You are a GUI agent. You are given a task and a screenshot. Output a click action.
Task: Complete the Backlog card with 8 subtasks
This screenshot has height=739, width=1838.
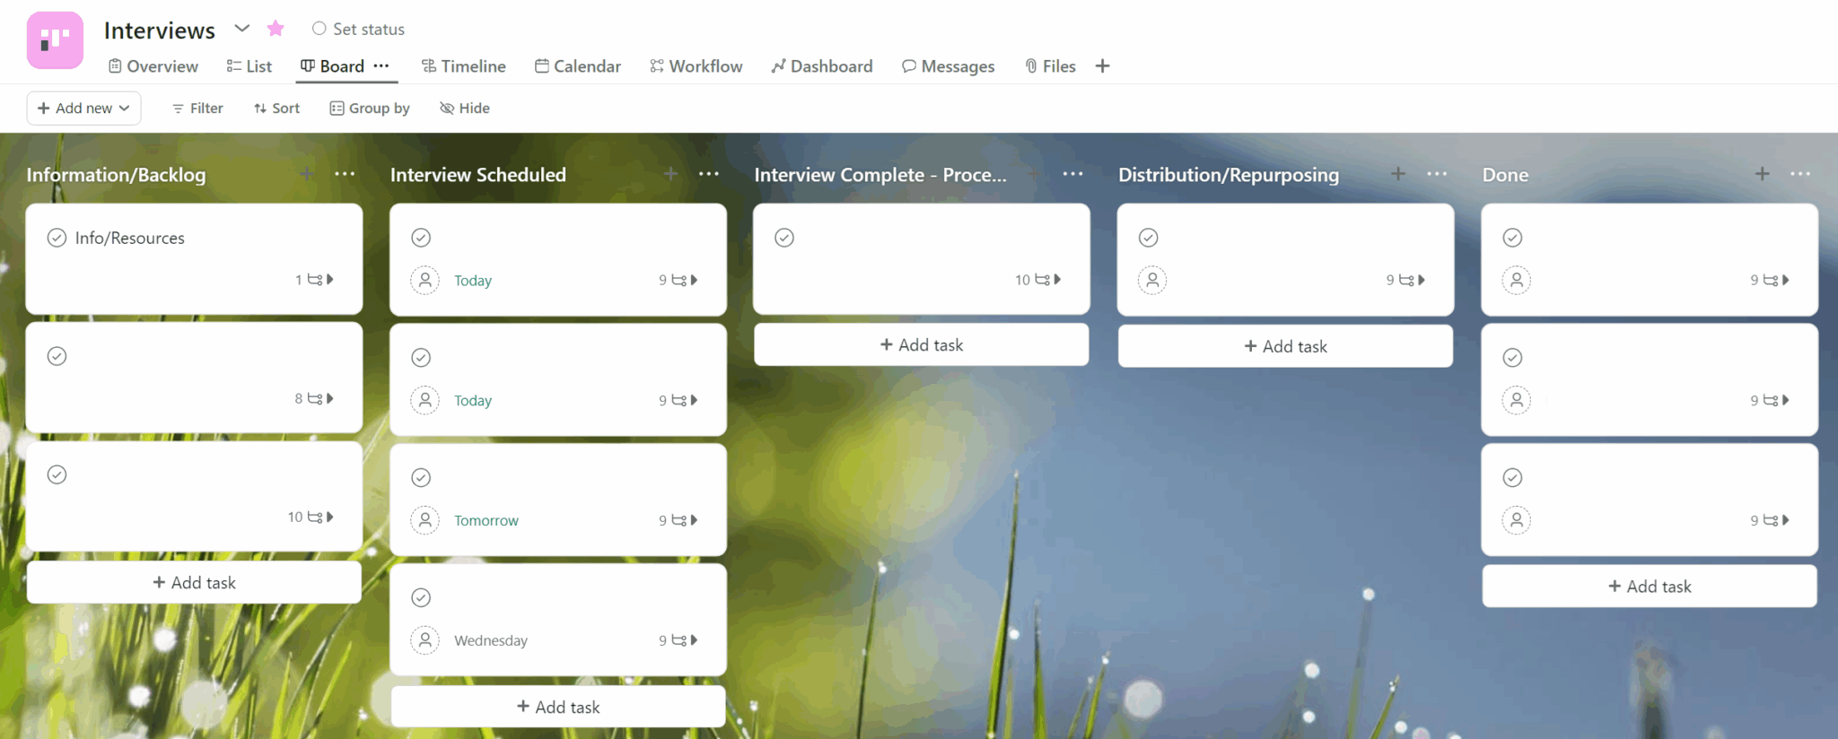57,356
